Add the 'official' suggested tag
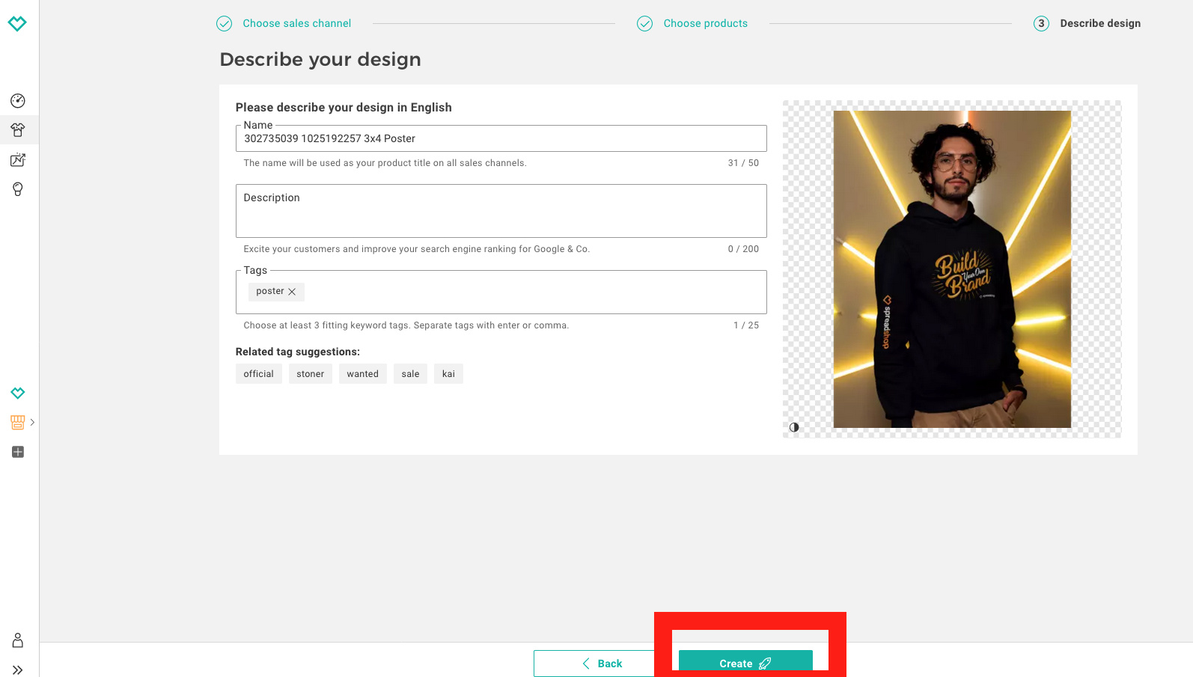 (258, 374)
